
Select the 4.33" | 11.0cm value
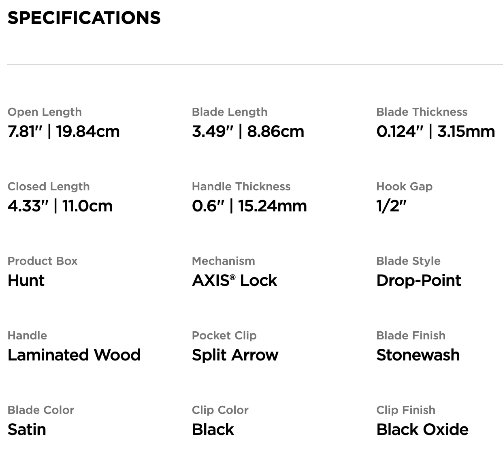[60, 206]
